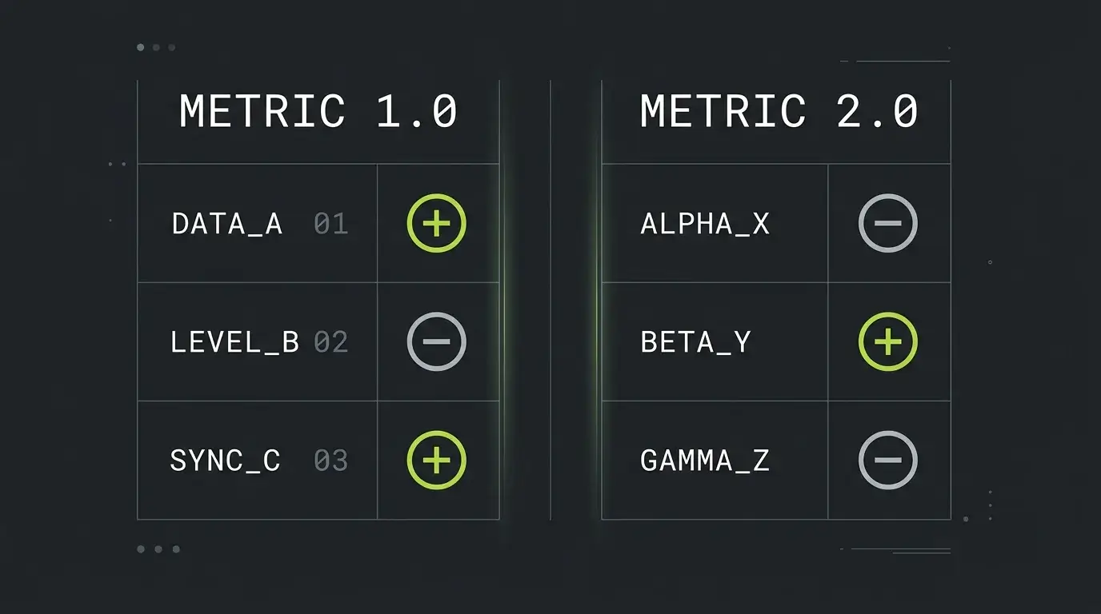Click the 03 index next to SYNC_C
The image size is (1101, 614).
331,460
